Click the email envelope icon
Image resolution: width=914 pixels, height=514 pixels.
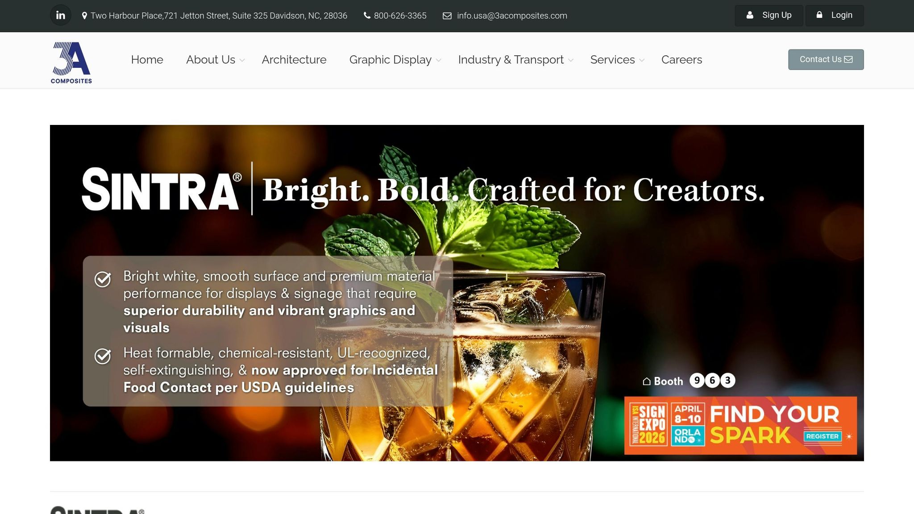click(447, 16)
